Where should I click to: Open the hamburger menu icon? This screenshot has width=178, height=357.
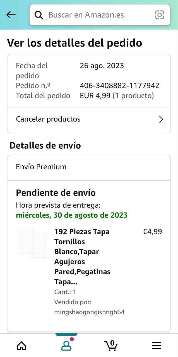tap(156, 346)
